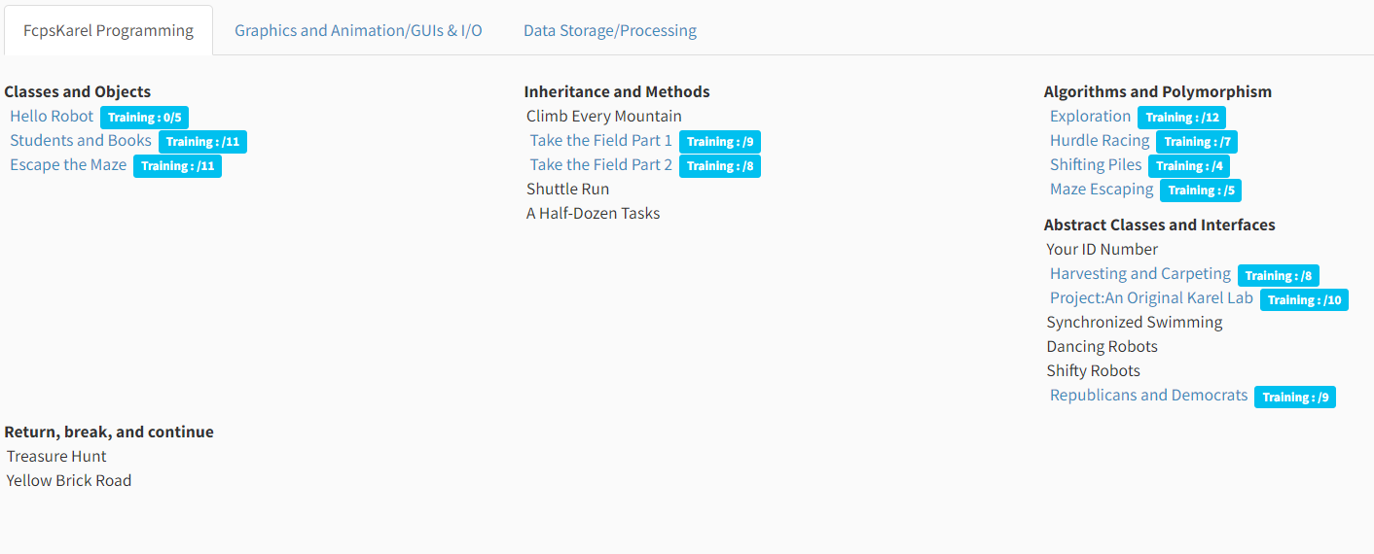Click Hello Robot Training 0/5 badge

144,118
